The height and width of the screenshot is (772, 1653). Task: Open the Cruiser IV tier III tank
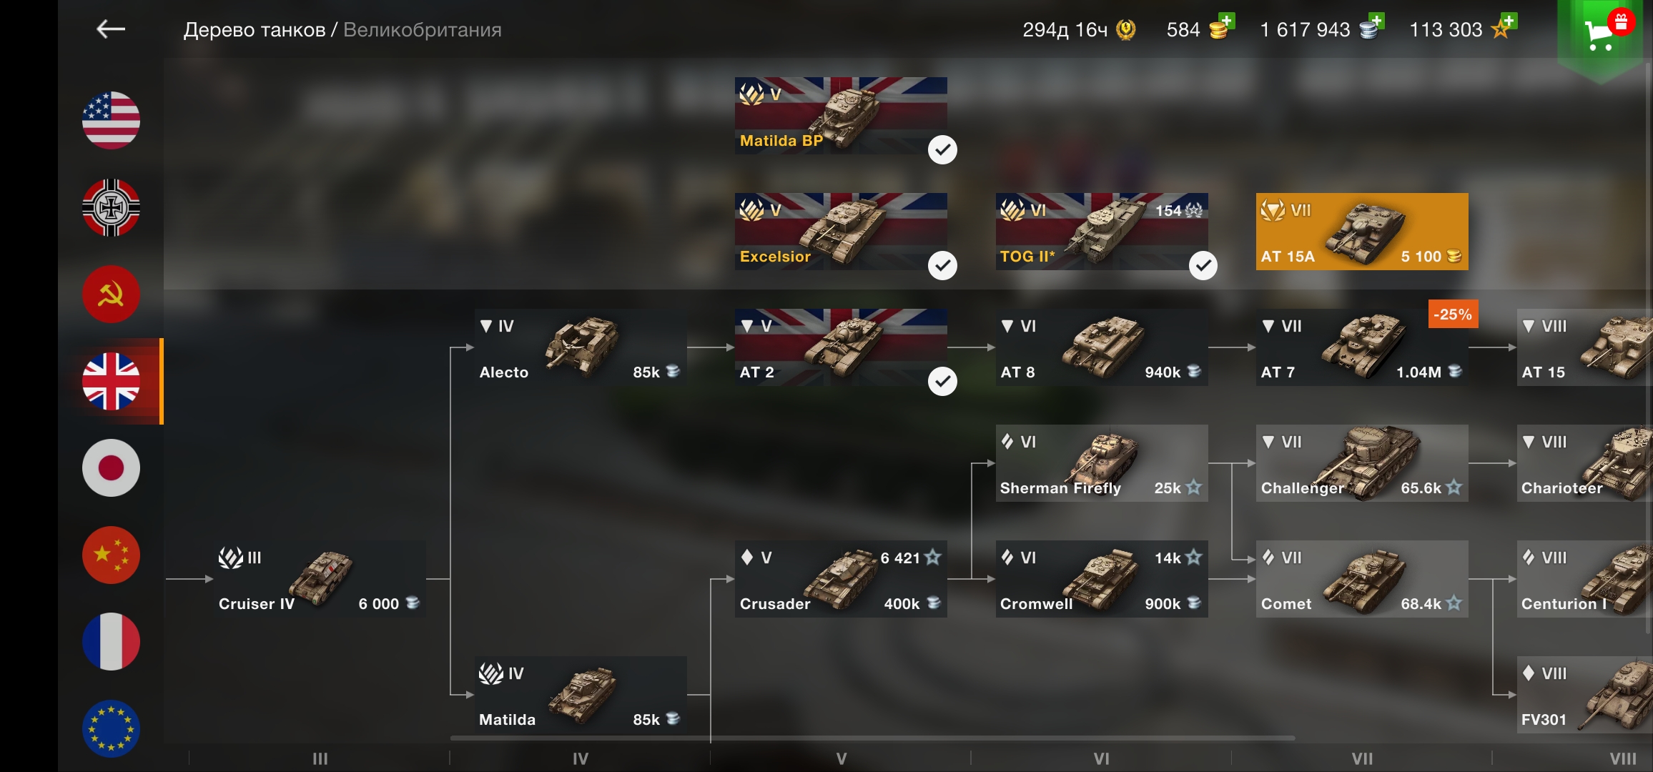point(320,579)
